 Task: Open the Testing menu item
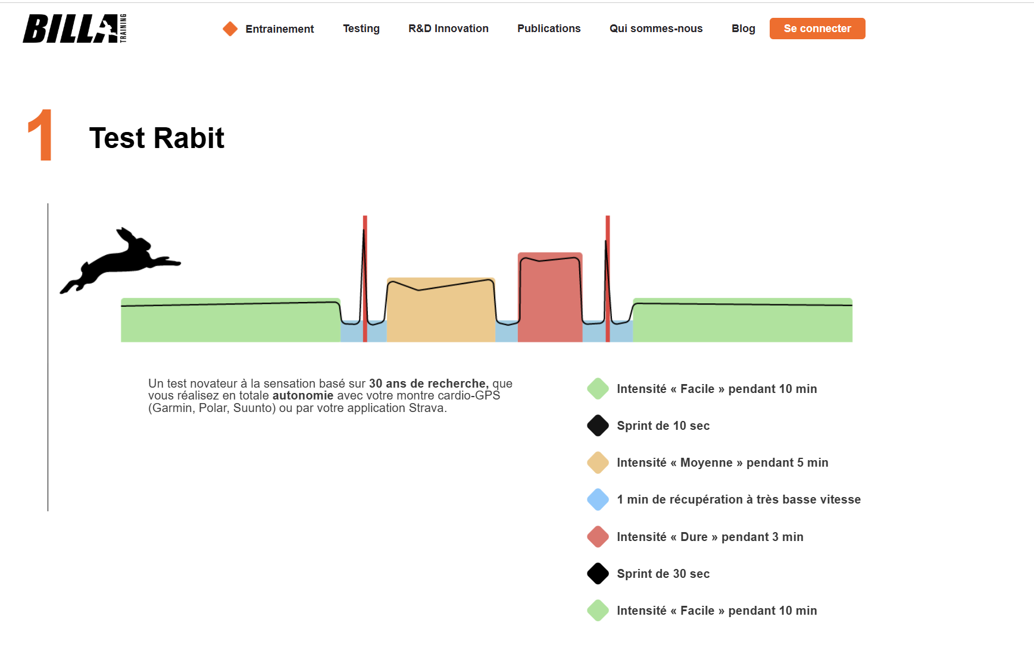(x=361, y=29)
